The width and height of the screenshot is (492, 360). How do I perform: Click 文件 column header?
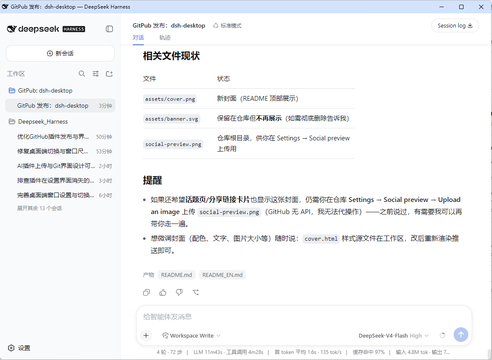[x=149, y=79]
